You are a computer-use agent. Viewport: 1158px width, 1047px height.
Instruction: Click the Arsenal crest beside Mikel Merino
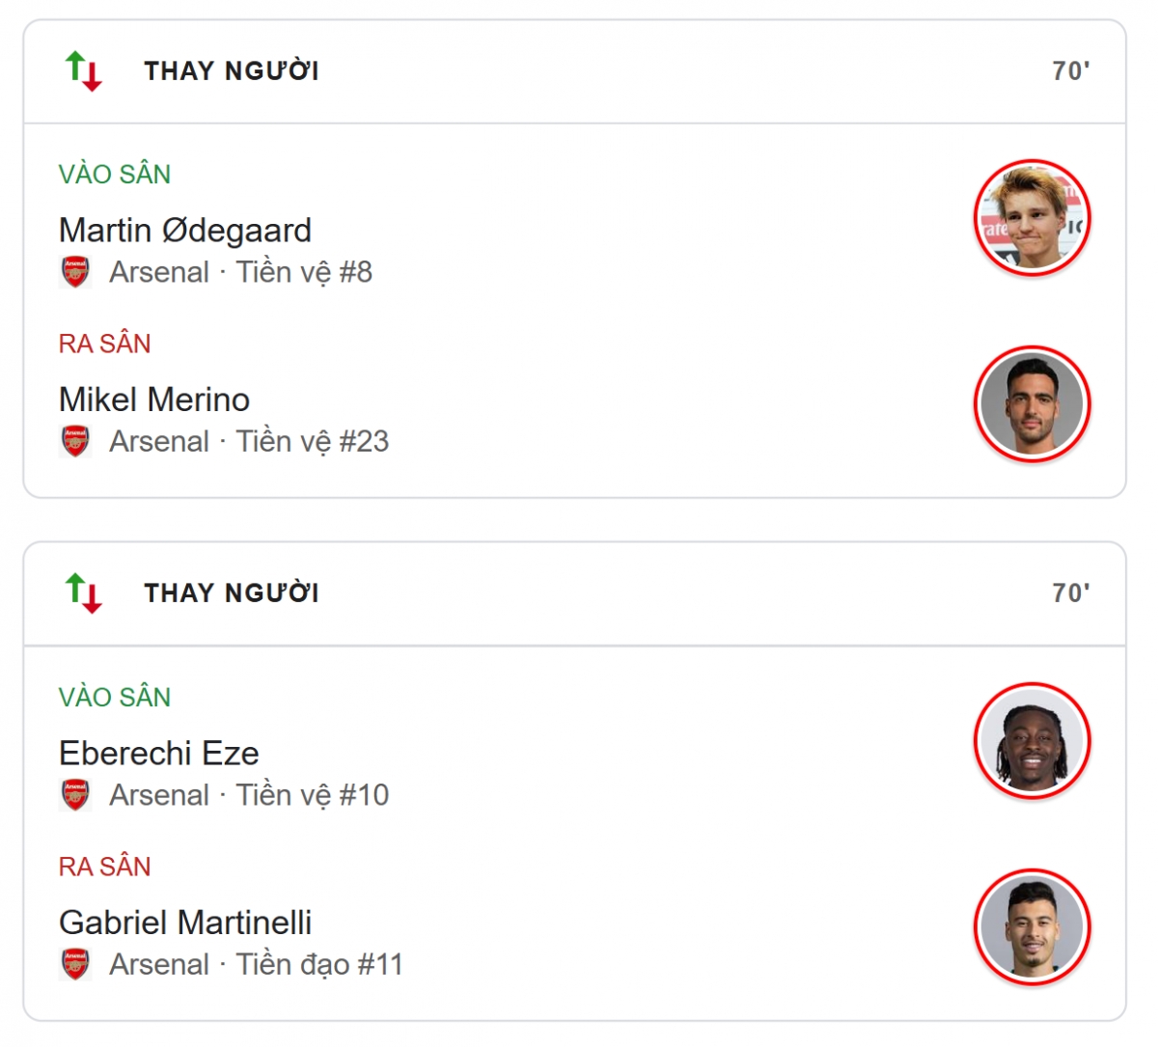coord(75,441)
